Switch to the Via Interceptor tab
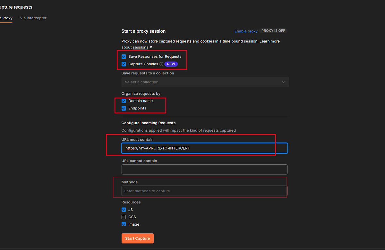Image resolution: width=385 pixels, height=250 pixels. point(33,18)
